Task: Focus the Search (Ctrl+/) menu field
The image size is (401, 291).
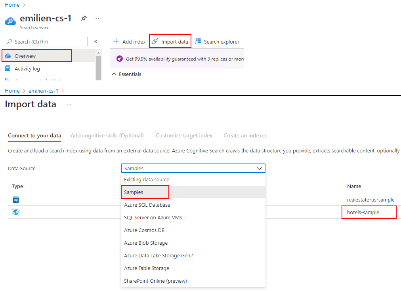Action: coord(46,42)
